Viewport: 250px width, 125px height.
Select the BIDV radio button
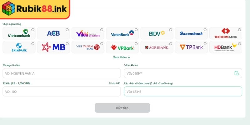(171, 30)
